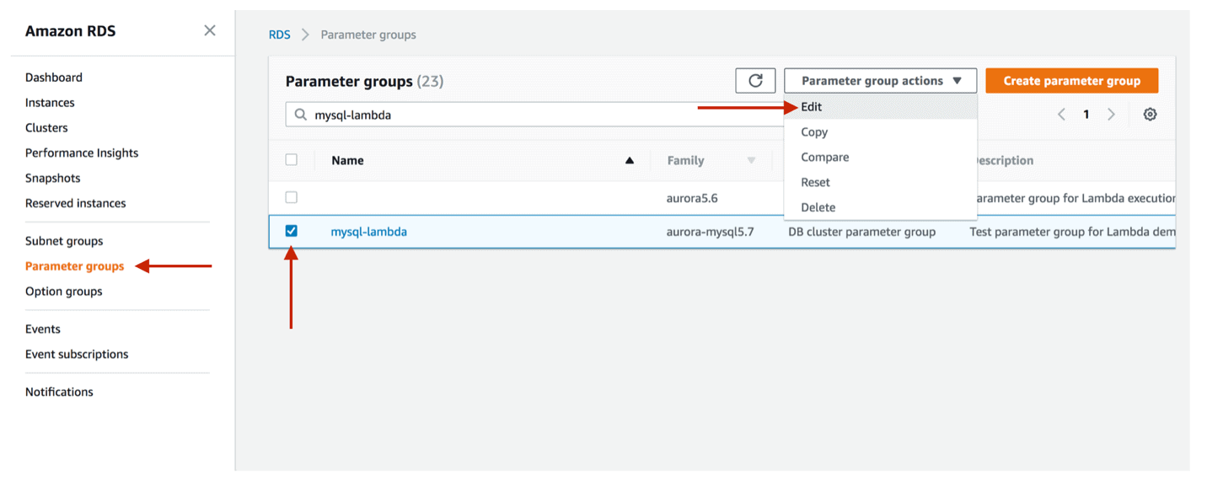The image size is (1207, 488).
Task: Choose Edit from the actions menu
Action: tap(880, 107)
